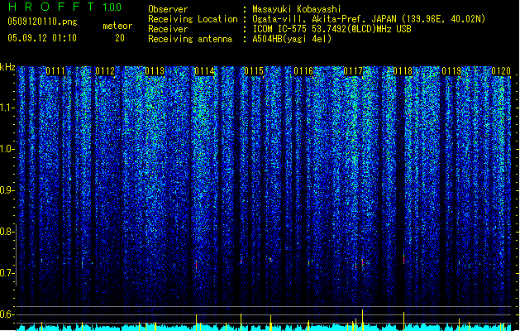The height and width of the screenshot is (331, 520).
Task: Click the 'Observer' label
Action: (168, 9)
